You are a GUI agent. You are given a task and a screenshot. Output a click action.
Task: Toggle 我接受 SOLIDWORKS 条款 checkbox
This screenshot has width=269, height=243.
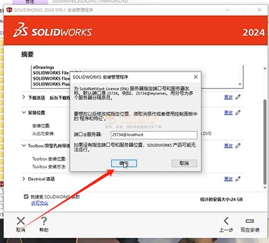[26, 197]
